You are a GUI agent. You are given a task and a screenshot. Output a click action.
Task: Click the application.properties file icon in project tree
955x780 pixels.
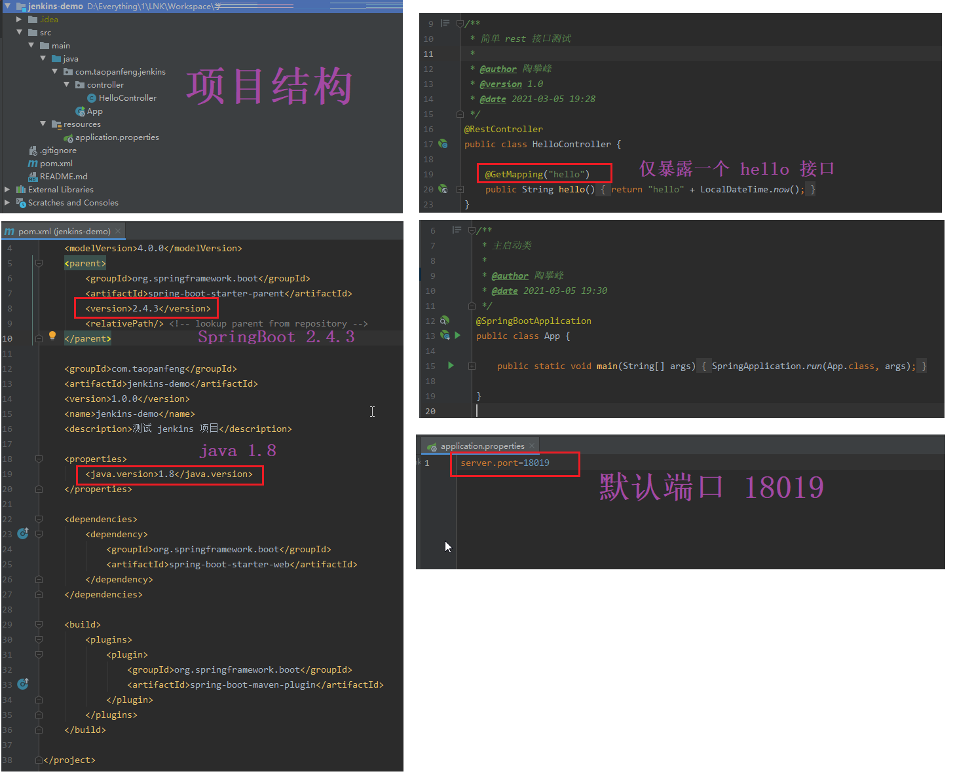point(68,138)
